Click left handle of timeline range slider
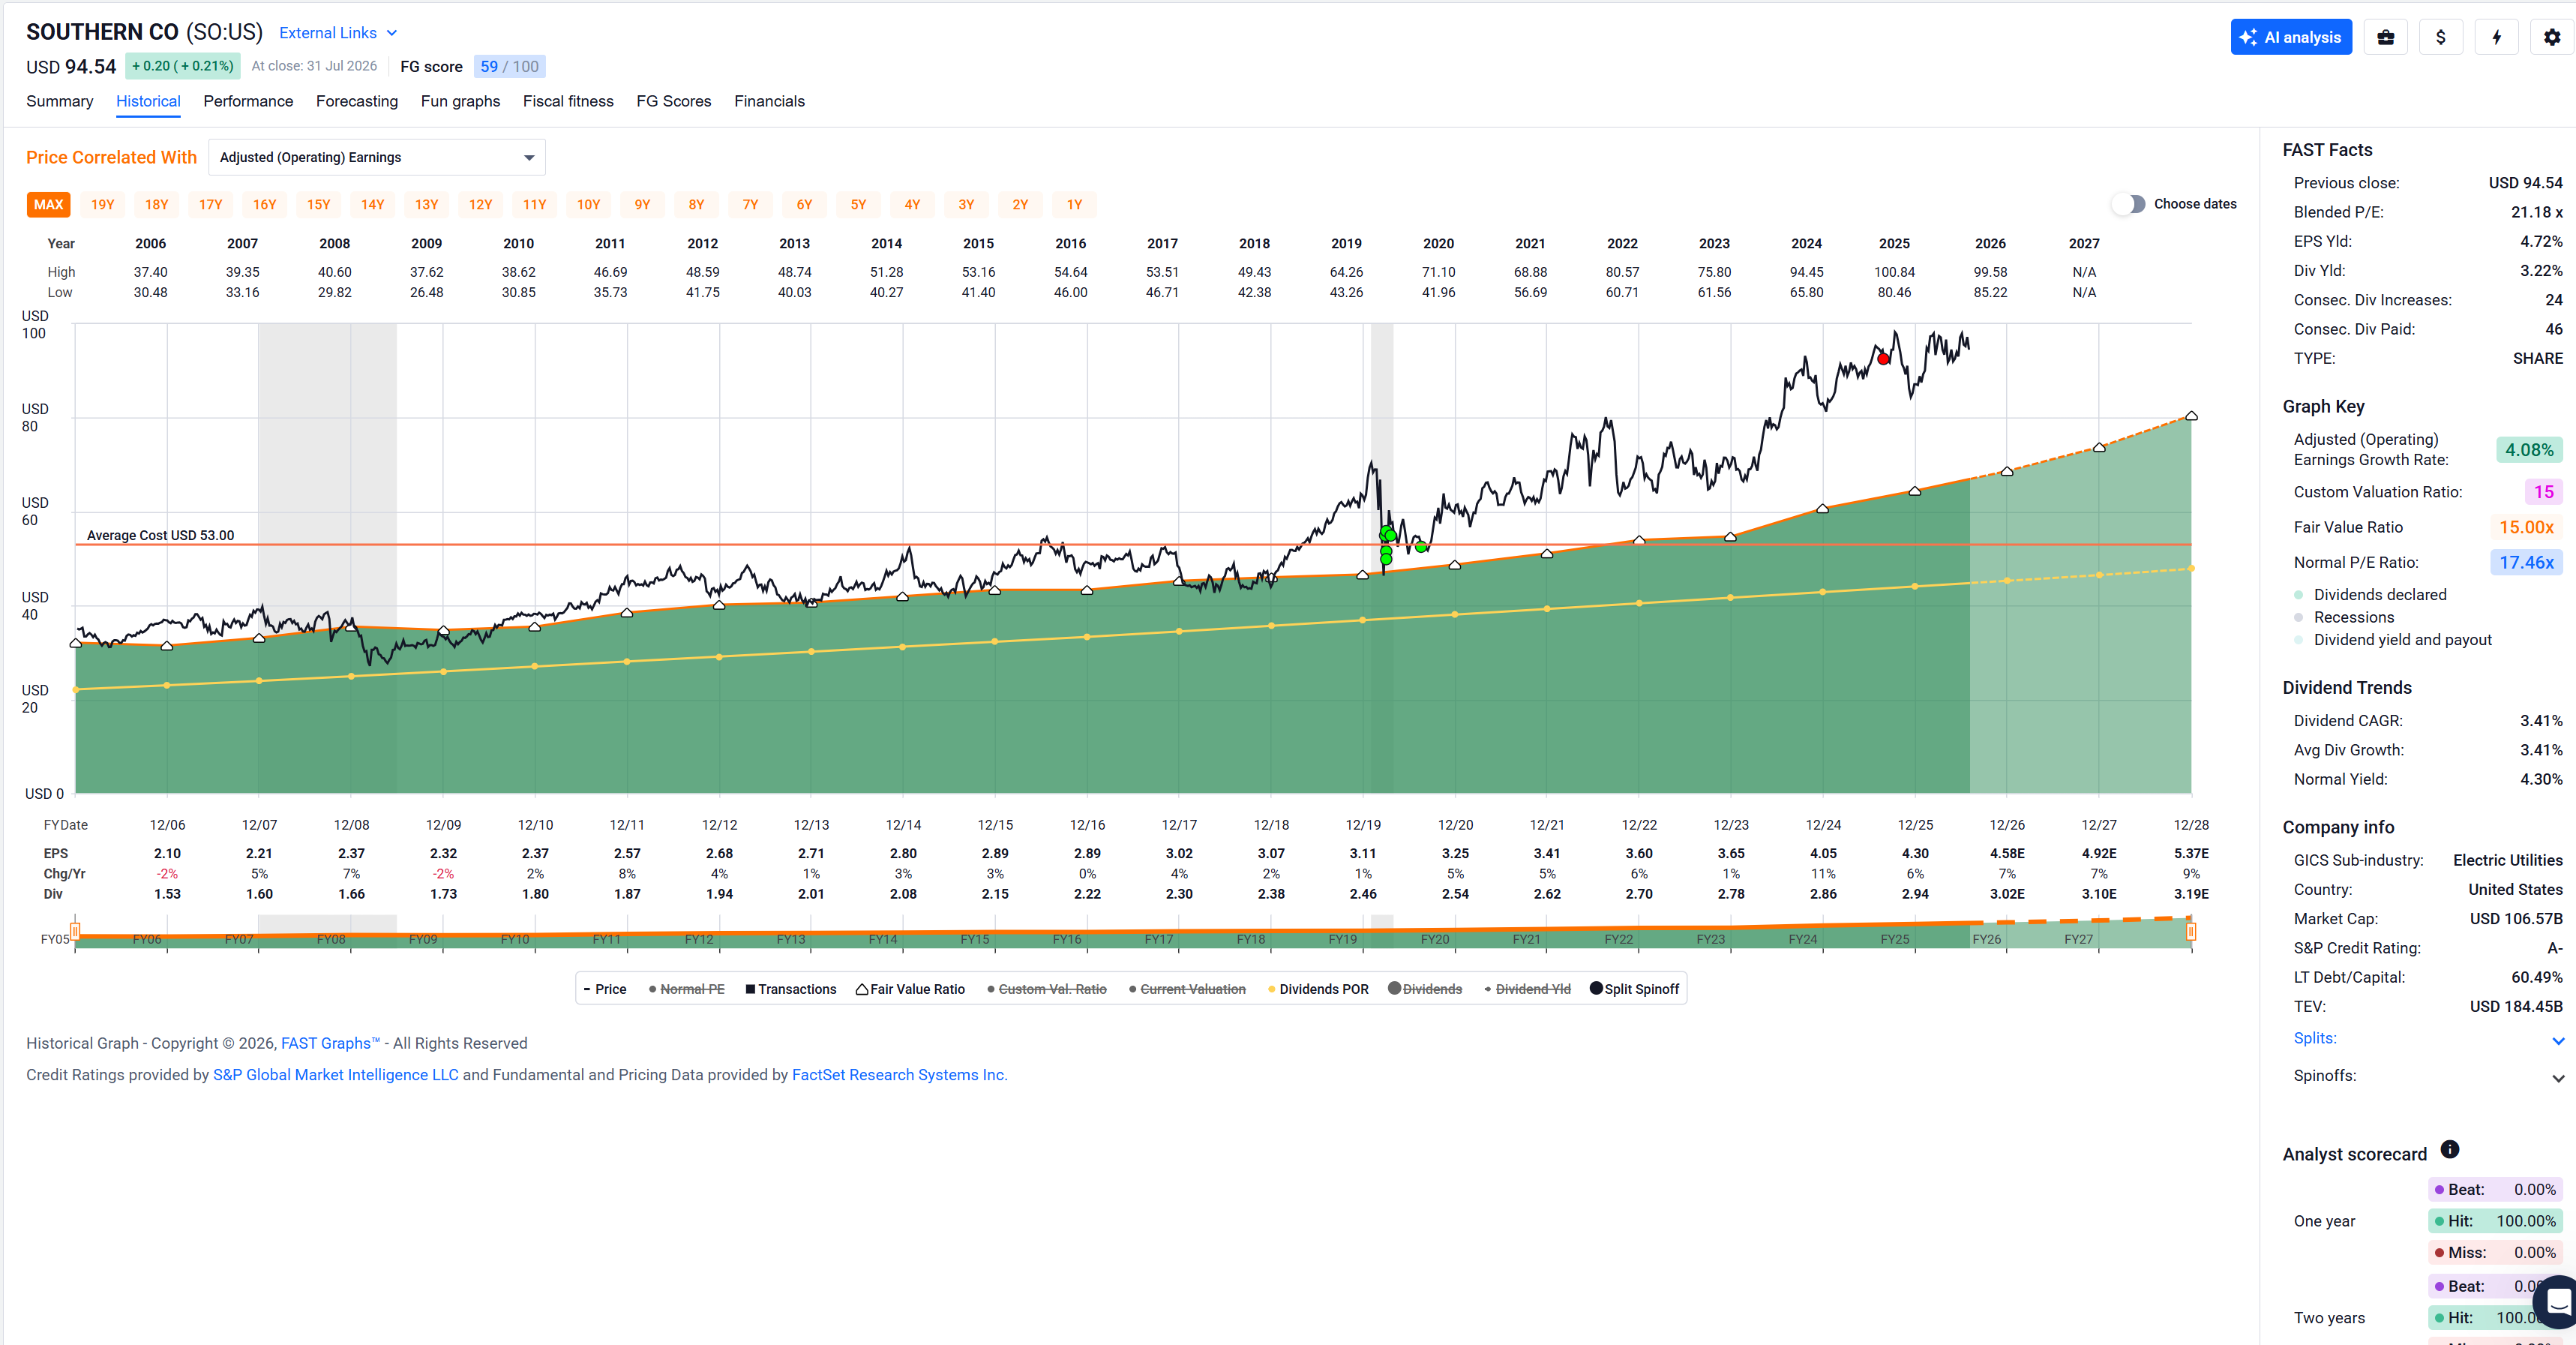2576x1345 pixels. [x=75, y=932]
